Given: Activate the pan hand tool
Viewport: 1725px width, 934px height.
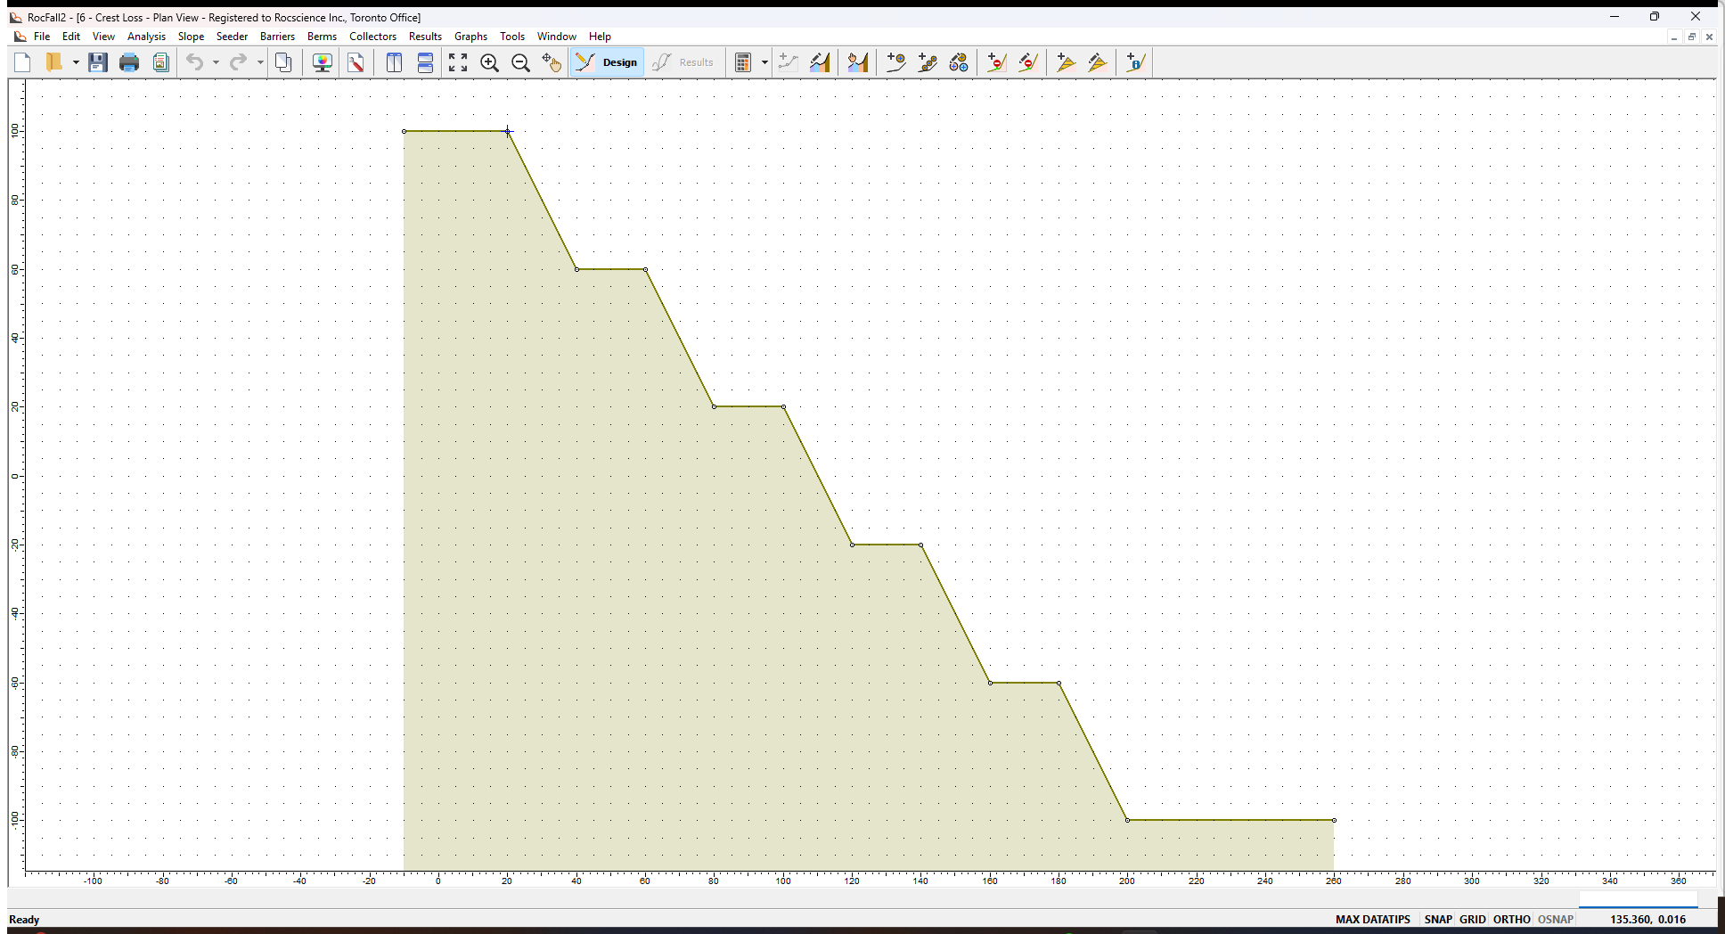Looking at the screenshot, I should click(552, 62).
